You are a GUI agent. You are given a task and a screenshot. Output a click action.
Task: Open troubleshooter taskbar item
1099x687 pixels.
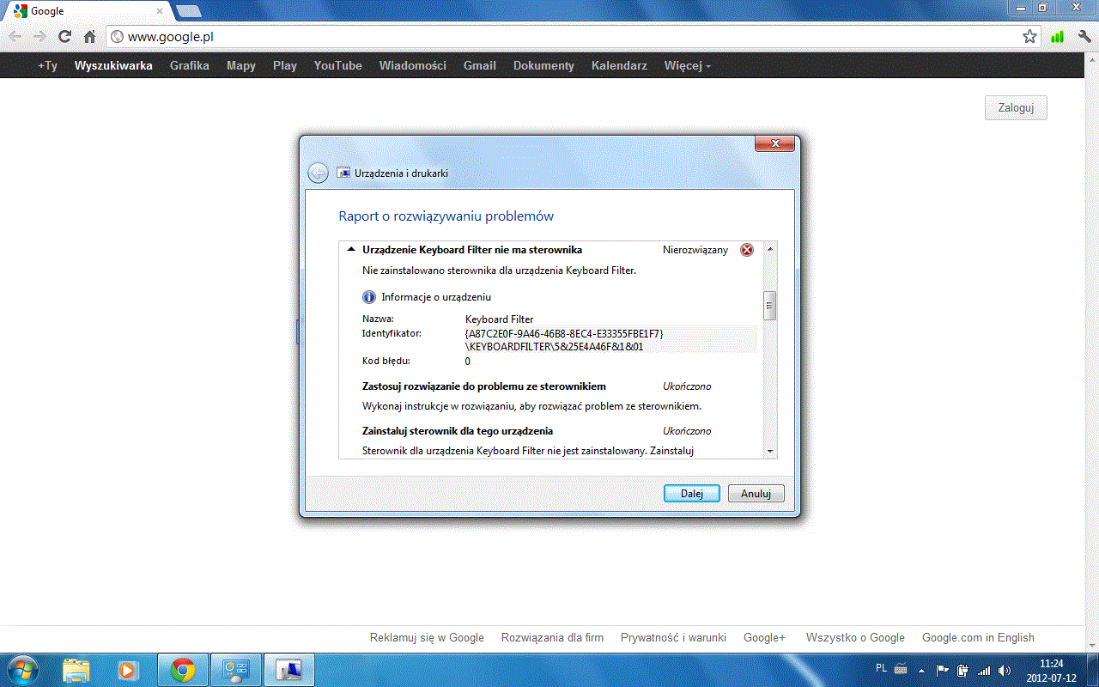point(289,670)
